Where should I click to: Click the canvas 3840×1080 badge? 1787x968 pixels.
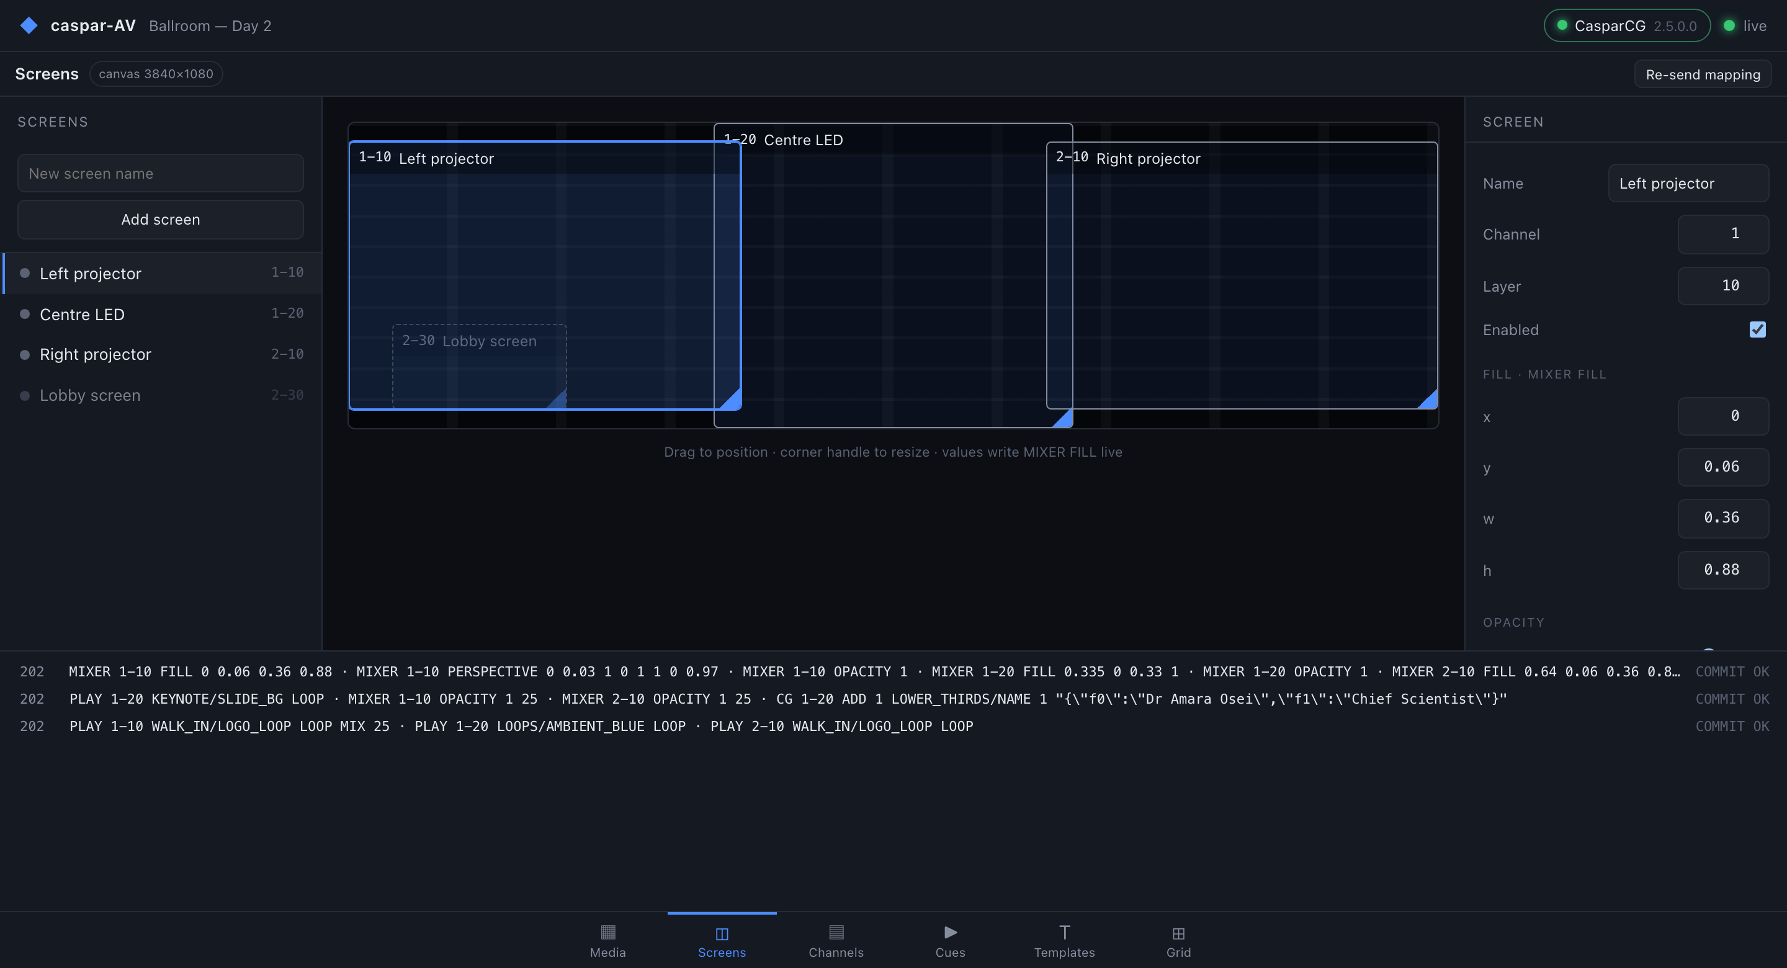point(156,74)
